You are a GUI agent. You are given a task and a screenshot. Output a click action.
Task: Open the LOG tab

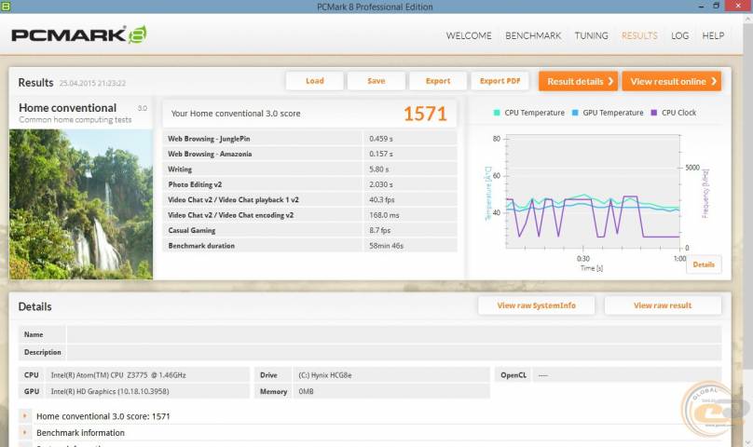tap(679, 36)
